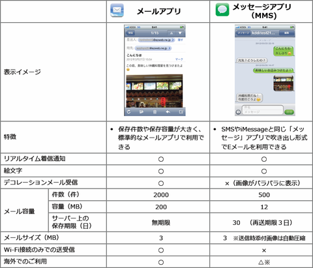Tap the camera icon beside message field

(x=238, y=112)
